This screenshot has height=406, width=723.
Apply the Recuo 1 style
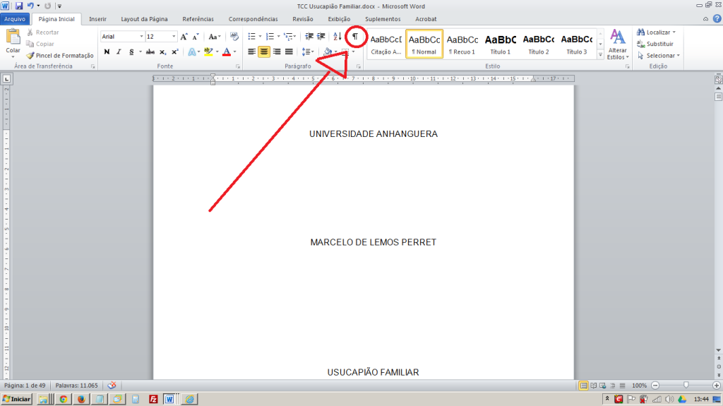462,44
